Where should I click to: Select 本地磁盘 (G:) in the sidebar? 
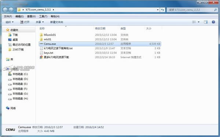(20, 94)
